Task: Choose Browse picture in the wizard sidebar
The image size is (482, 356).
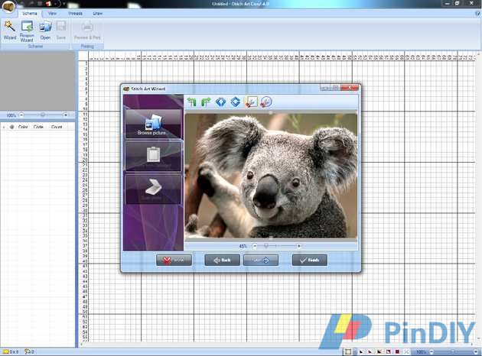Action: [x=153, y=124]
